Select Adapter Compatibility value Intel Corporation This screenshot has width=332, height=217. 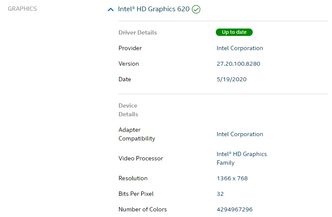[240, 134]
